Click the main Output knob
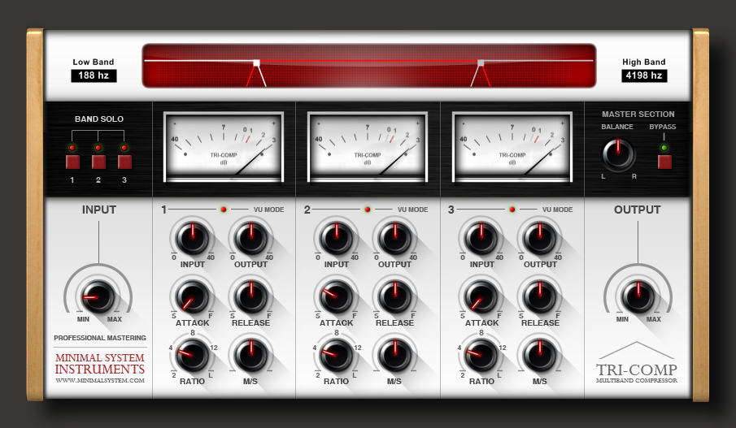Viewport: 736px width, 428px height. [x=638, y=296]
